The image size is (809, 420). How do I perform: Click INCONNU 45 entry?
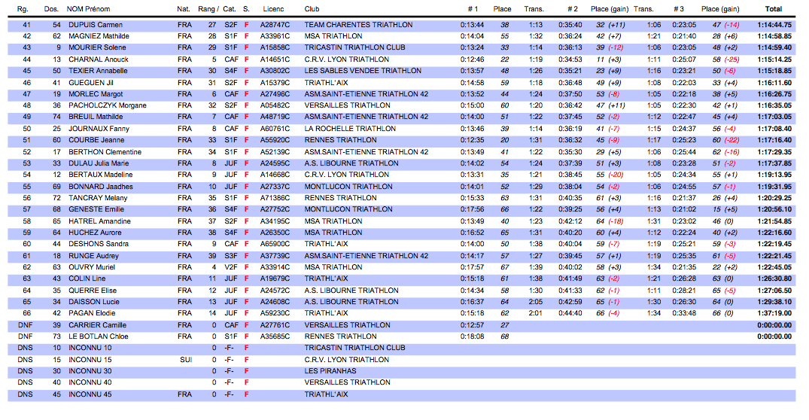coord(90,394)
